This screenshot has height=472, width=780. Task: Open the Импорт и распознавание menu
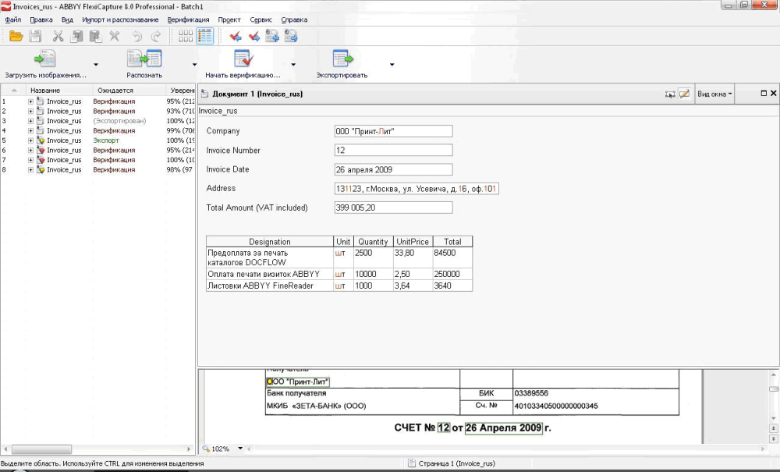pyautogui.click(x=120, y=20)
